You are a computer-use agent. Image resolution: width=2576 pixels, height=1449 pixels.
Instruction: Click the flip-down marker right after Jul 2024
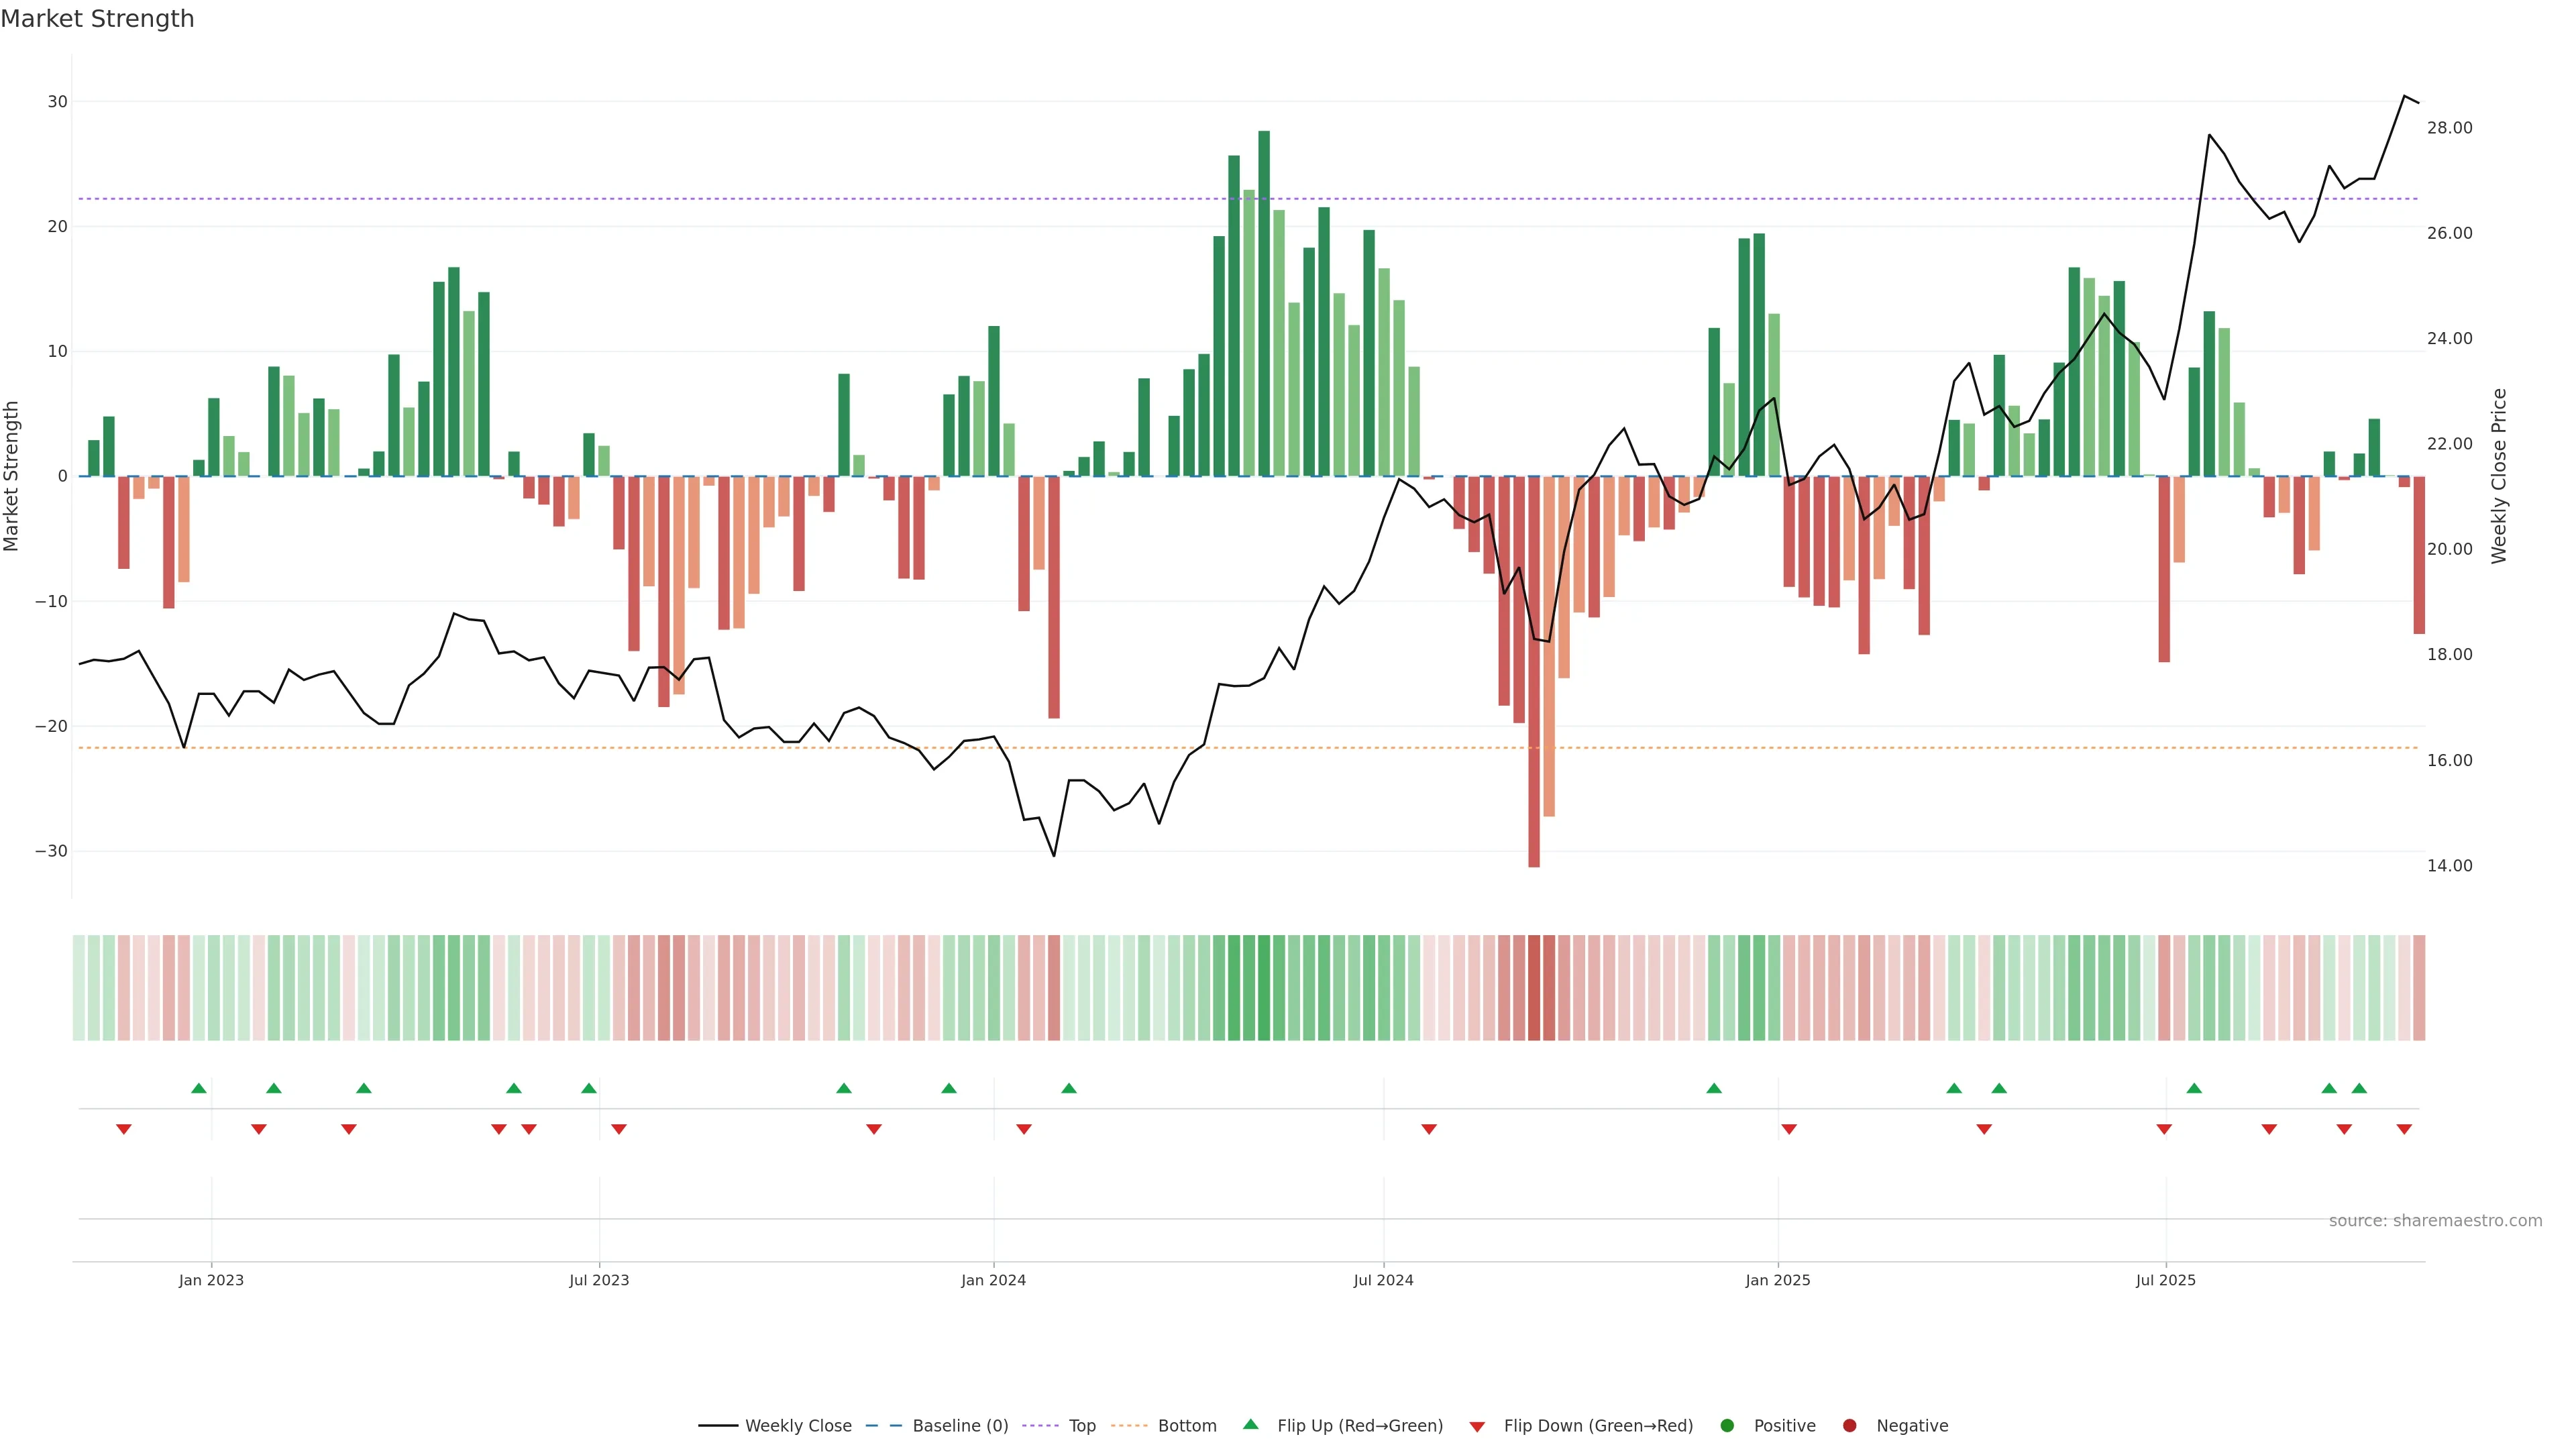(x=1429, y=1129)
